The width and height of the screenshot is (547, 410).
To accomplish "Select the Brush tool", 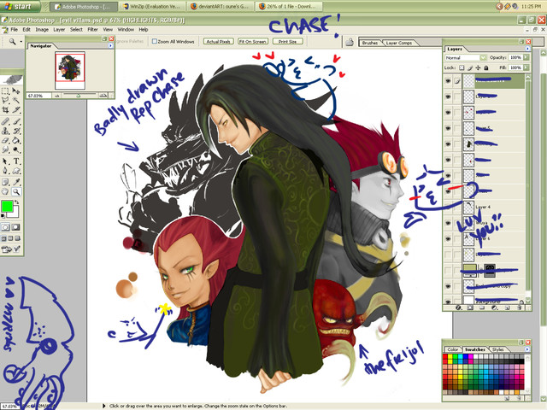I will point(16,121).
